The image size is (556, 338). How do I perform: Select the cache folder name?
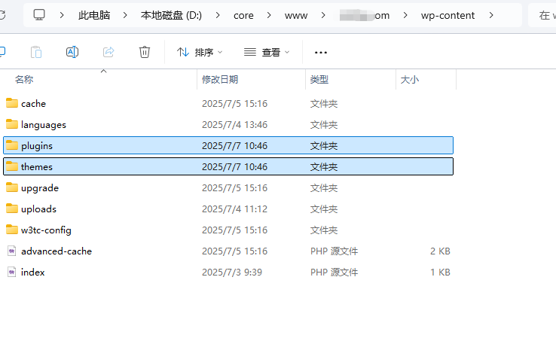pos(33,103)
